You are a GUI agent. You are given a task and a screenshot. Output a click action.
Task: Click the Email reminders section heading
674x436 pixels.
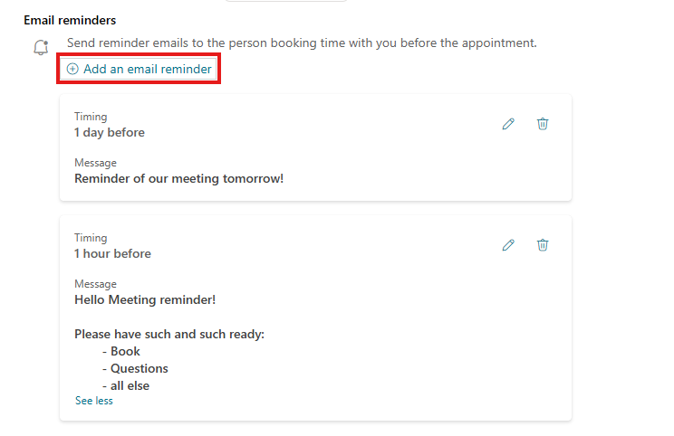tap(70, 20)
